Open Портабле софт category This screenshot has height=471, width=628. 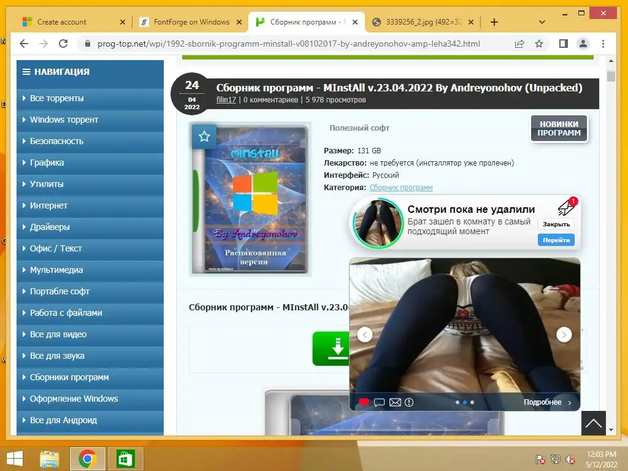[x=90, y=291]
